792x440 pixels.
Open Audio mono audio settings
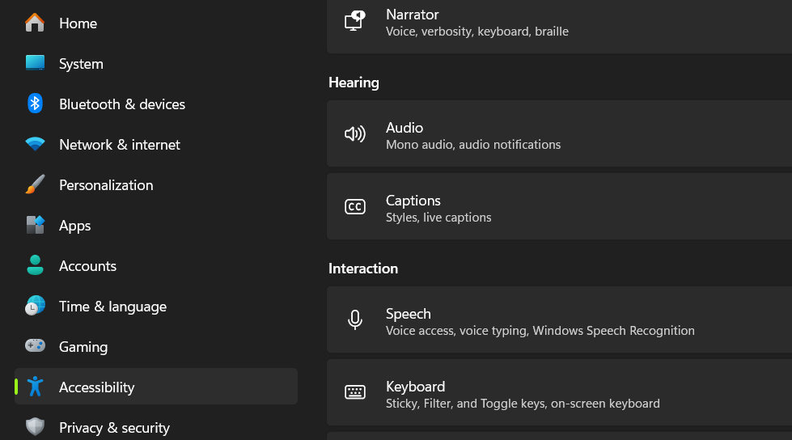click(559, 133)
